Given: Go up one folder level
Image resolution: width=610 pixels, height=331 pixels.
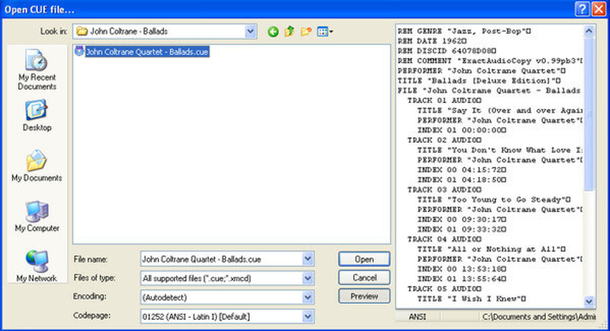Looking at the screenshot, I should click(x=289, y=32).
